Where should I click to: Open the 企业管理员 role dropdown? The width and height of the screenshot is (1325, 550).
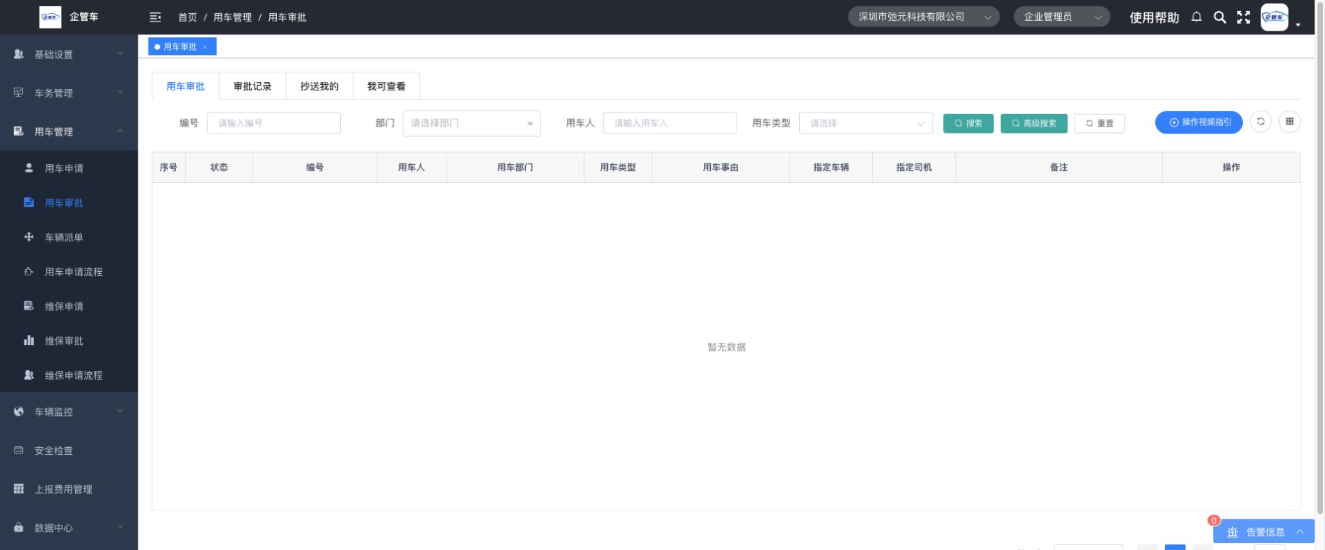click(x=1061, y=17)
